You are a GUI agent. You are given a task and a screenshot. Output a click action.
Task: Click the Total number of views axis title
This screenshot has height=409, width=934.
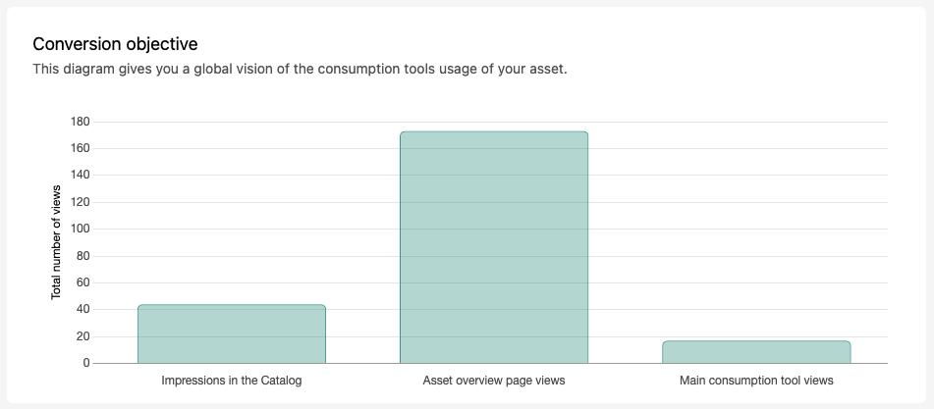click(56, 242)
